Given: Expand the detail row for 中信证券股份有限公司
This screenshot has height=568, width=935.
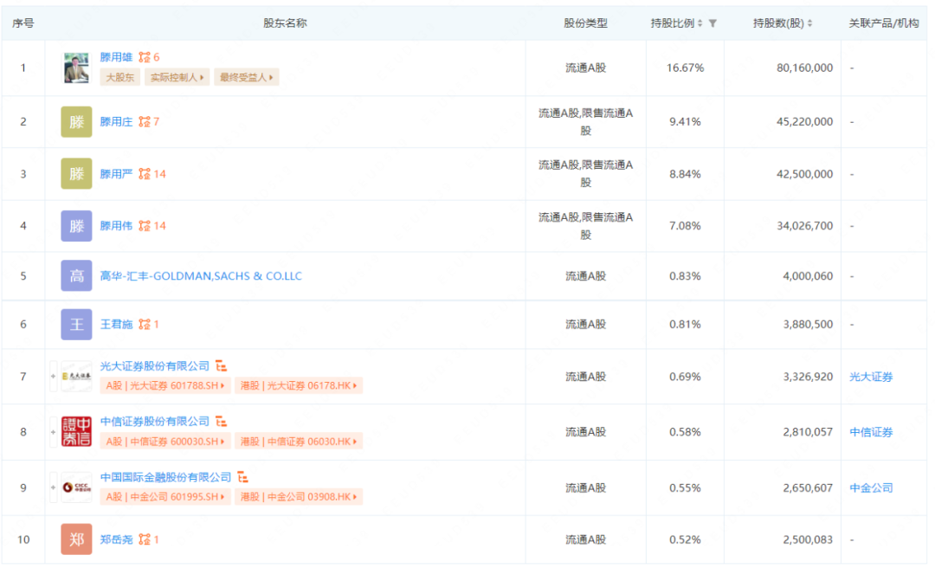Looking at the screenshot, I should click(52, 432).
